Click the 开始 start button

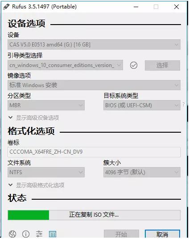click(121, 234)
